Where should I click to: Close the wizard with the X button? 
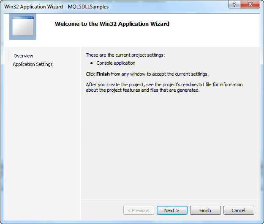pyautogui.click(x=250, y=4)
